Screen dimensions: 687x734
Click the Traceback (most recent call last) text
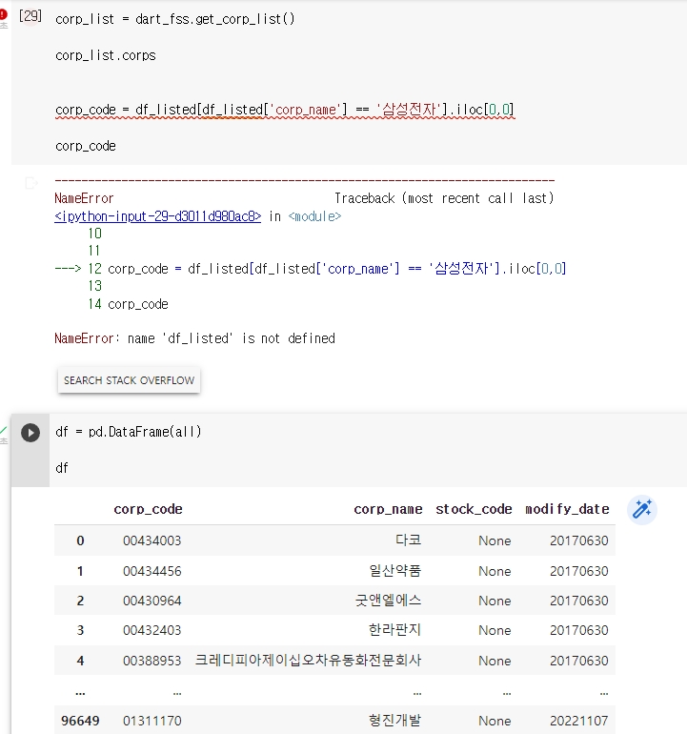click(444, 198)
